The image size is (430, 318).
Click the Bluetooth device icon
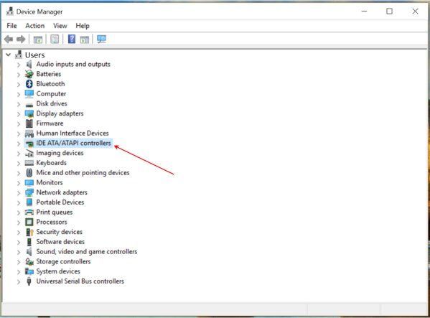coord(29,84)
